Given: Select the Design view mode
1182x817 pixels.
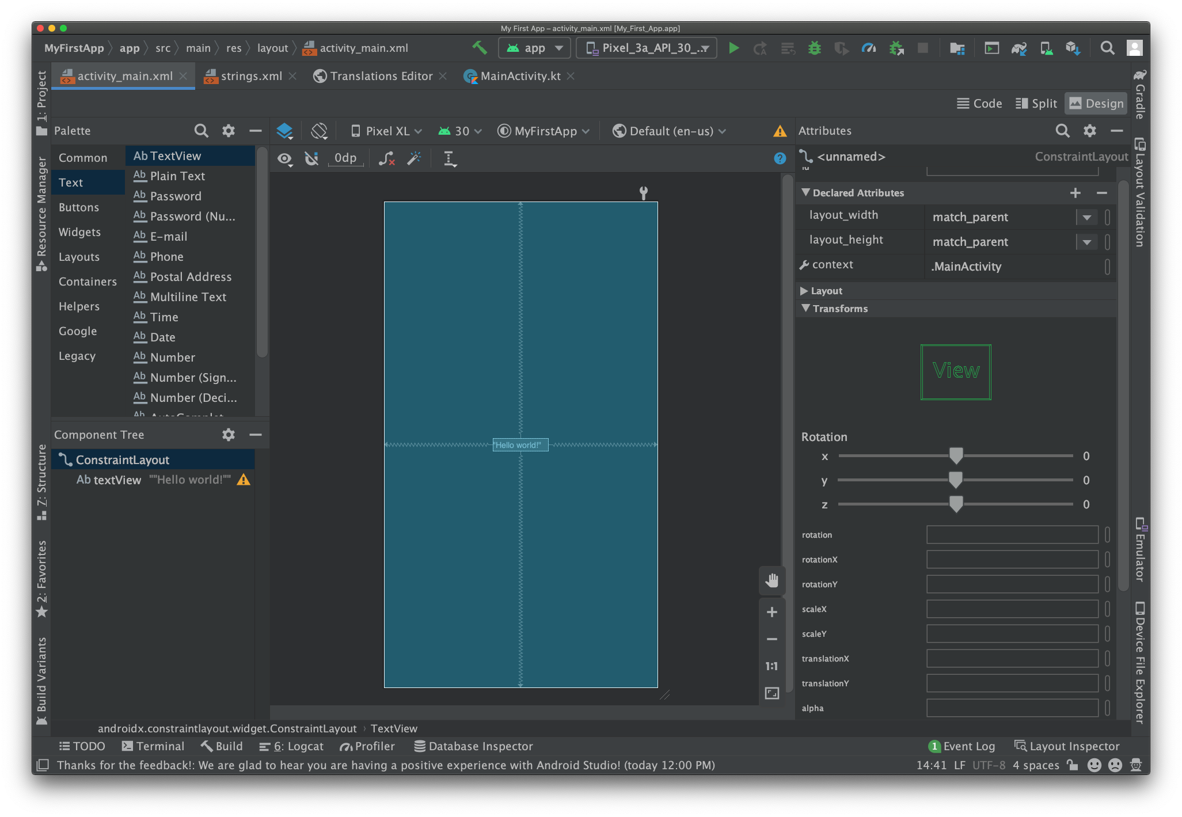Looking at the screenshot, I should pyautogui.click(x=1096, y=103).
